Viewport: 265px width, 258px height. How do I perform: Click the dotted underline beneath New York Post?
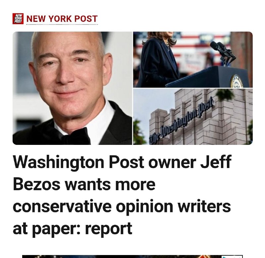pos(62,24)
